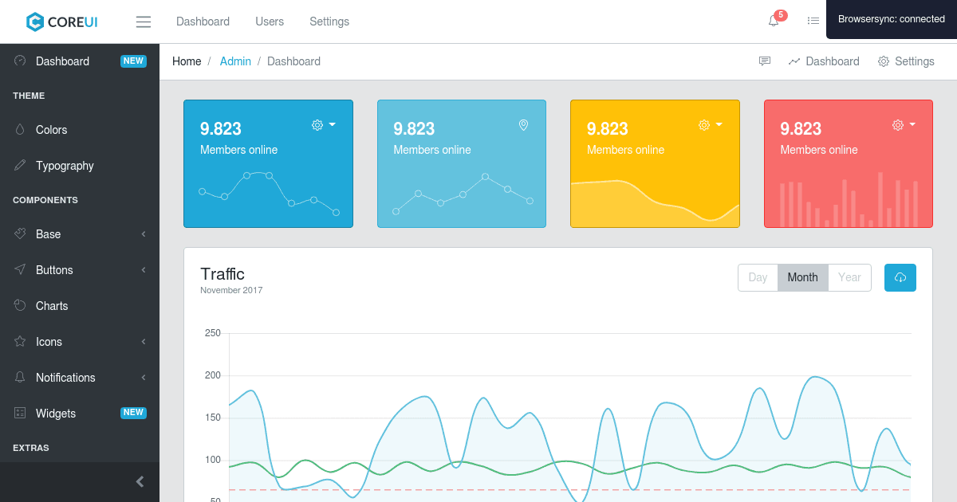Click the comment icon in the breadcrumb bar
957x502 pixels.
[765, 61]
